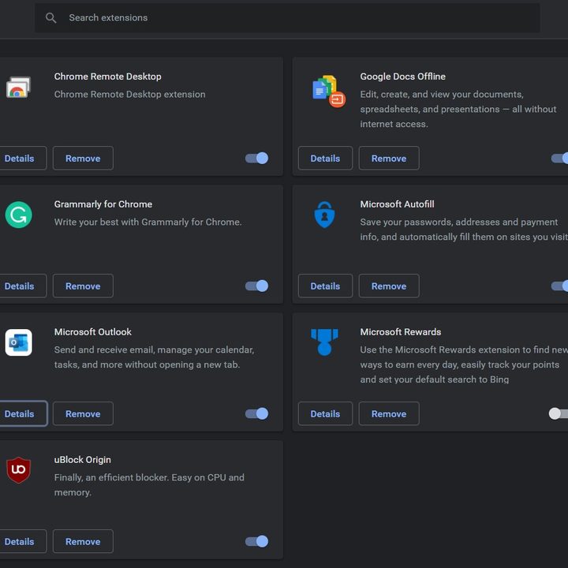Open Details for Microsoft Rewards
The width and height of the screenshot is (568, 568).
point(325,413)
